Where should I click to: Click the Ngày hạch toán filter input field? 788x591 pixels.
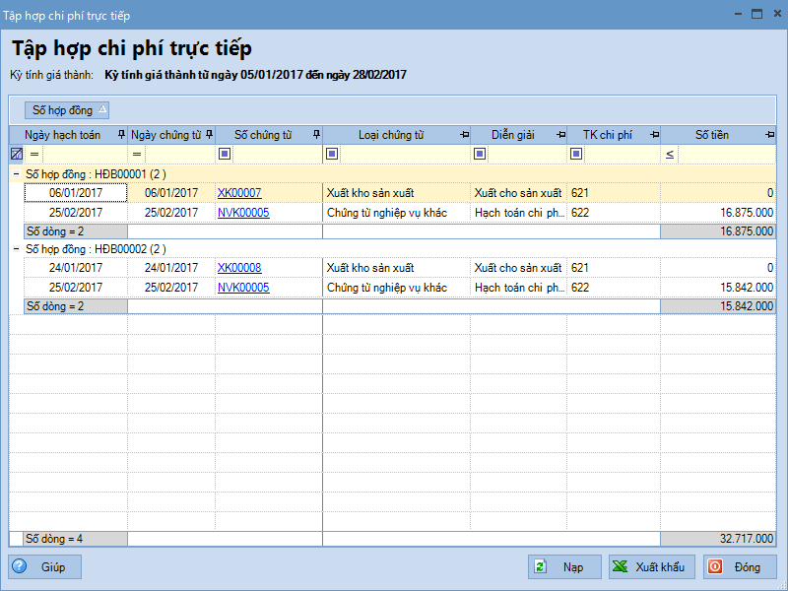pos(84,154)
